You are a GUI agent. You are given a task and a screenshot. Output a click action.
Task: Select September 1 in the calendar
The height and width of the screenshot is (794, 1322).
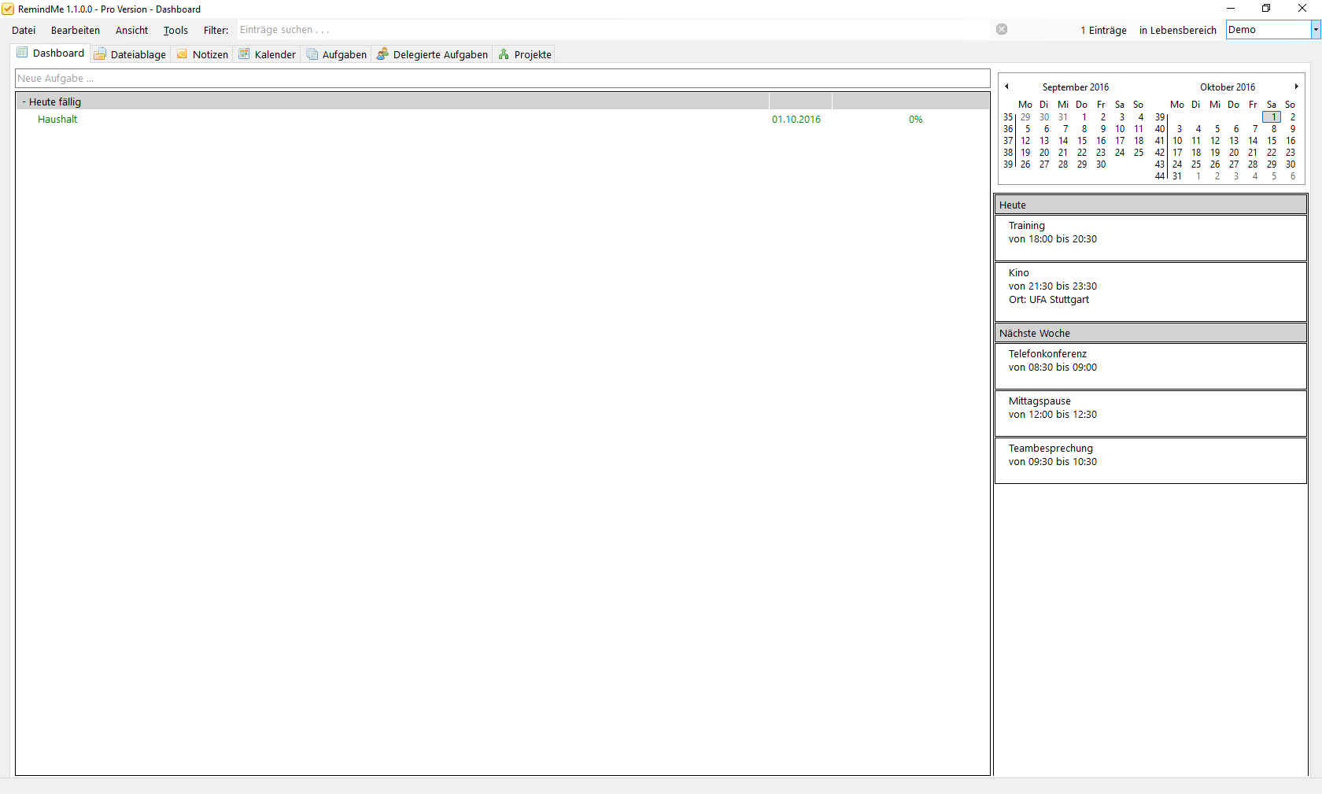[x=1084, y=117]
